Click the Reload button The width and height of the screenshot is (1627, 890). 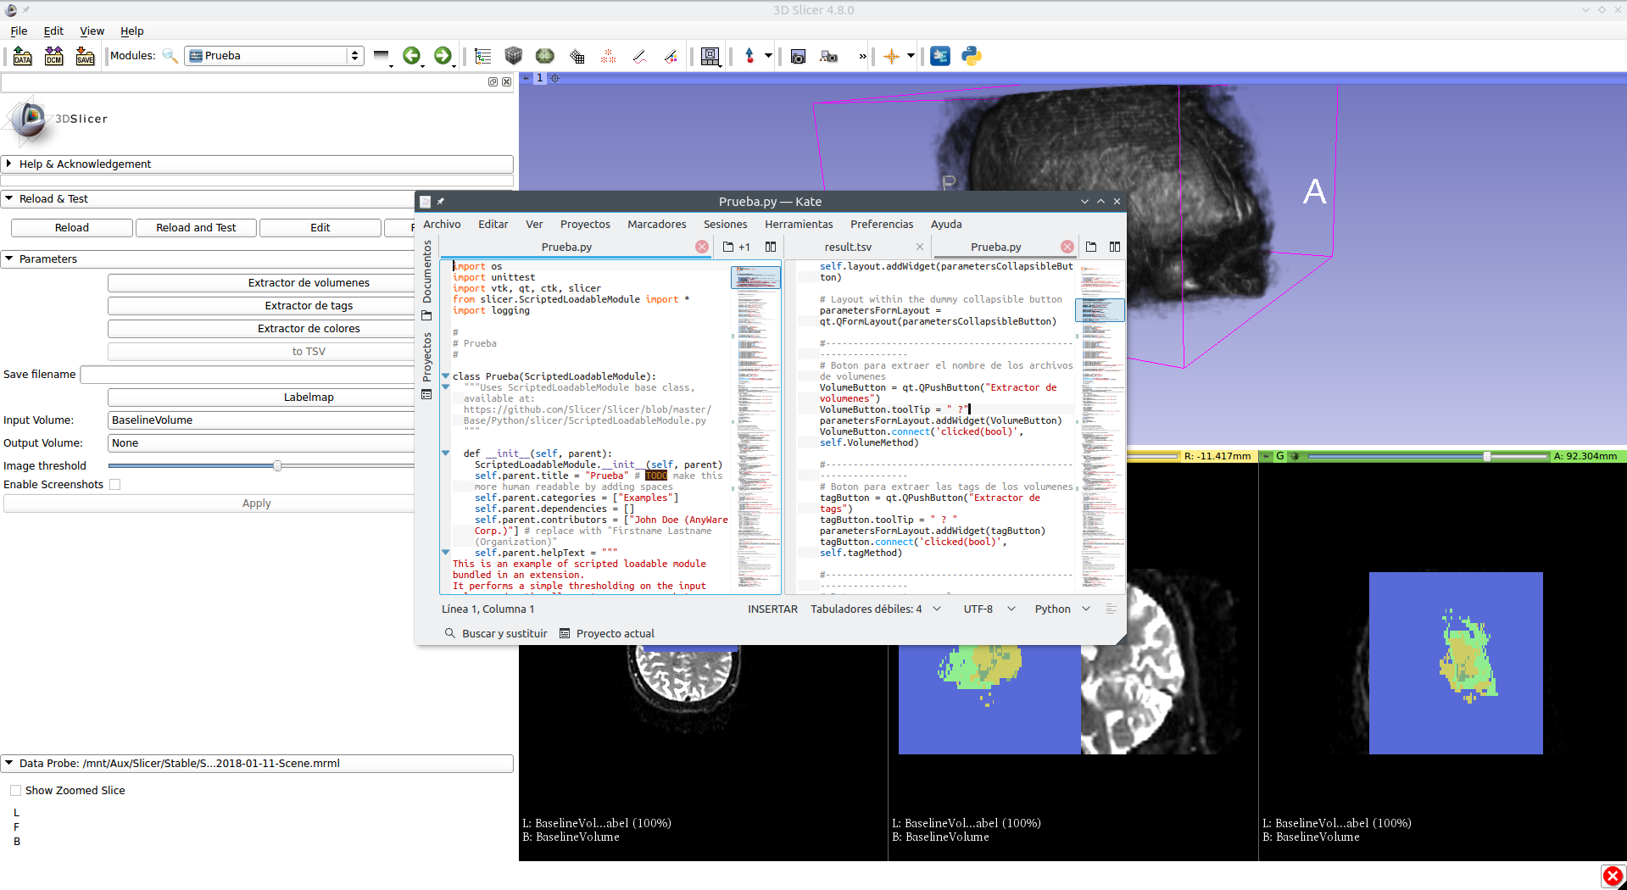click(x=72, y=227)
